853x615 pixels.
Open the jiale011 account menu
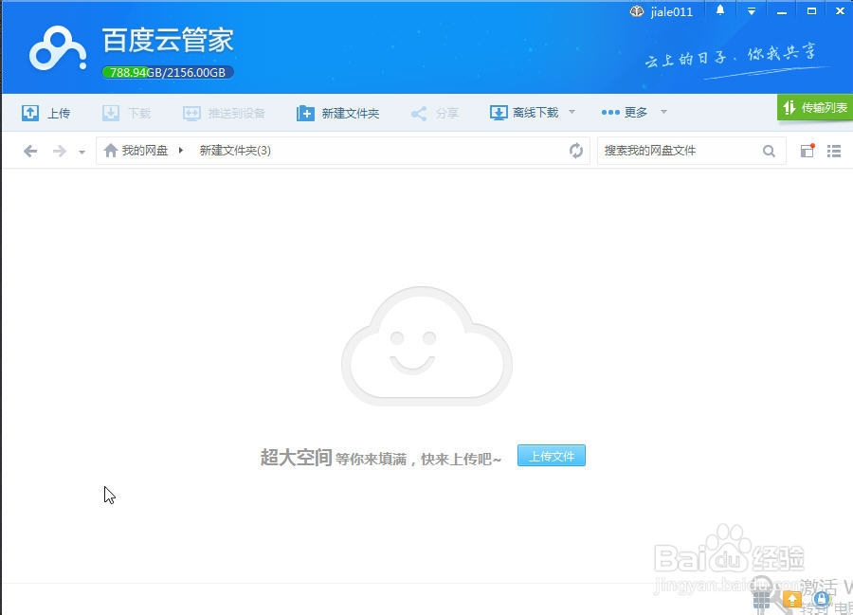671,12
